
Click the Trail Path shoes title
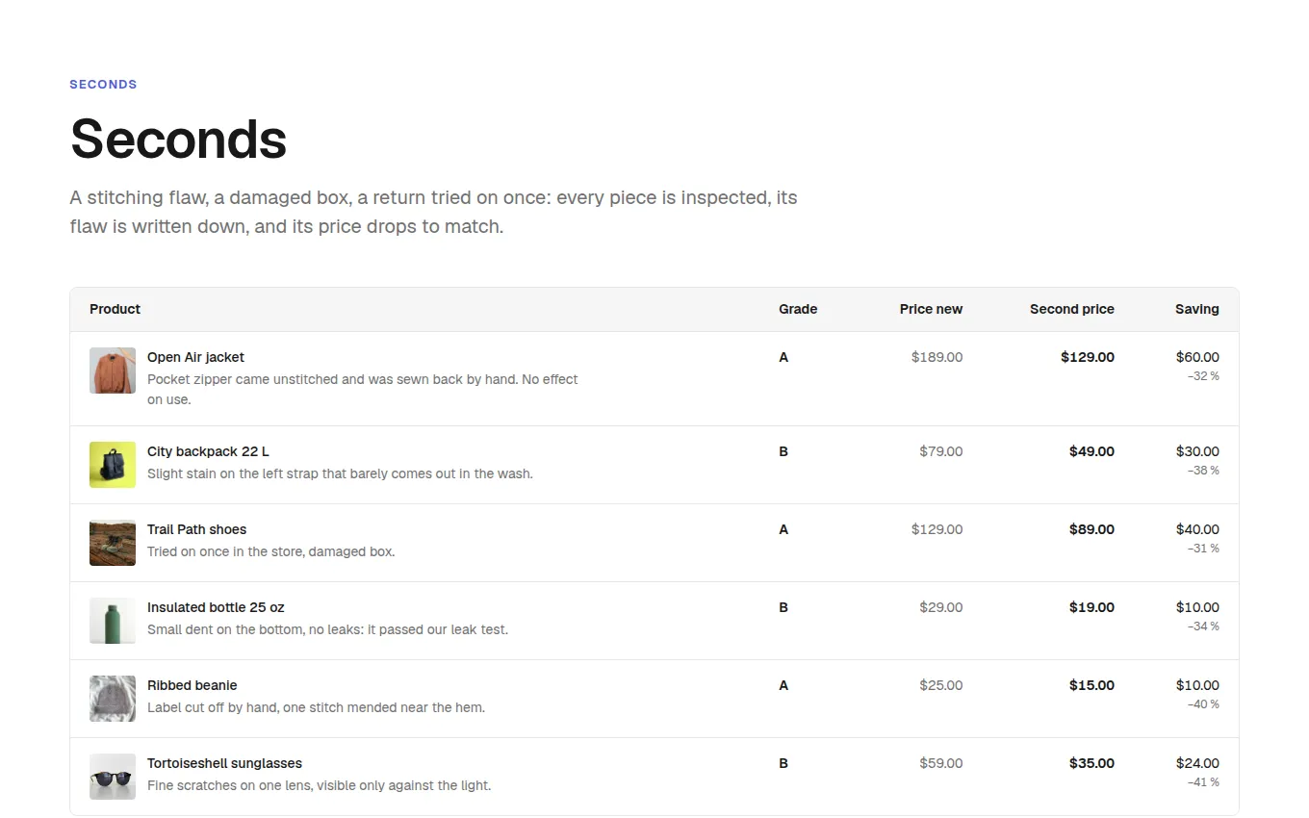click(x=196, y=529)
